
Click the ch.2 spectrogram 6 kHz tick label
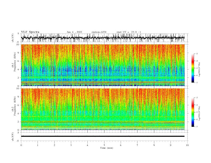(18, 105)
